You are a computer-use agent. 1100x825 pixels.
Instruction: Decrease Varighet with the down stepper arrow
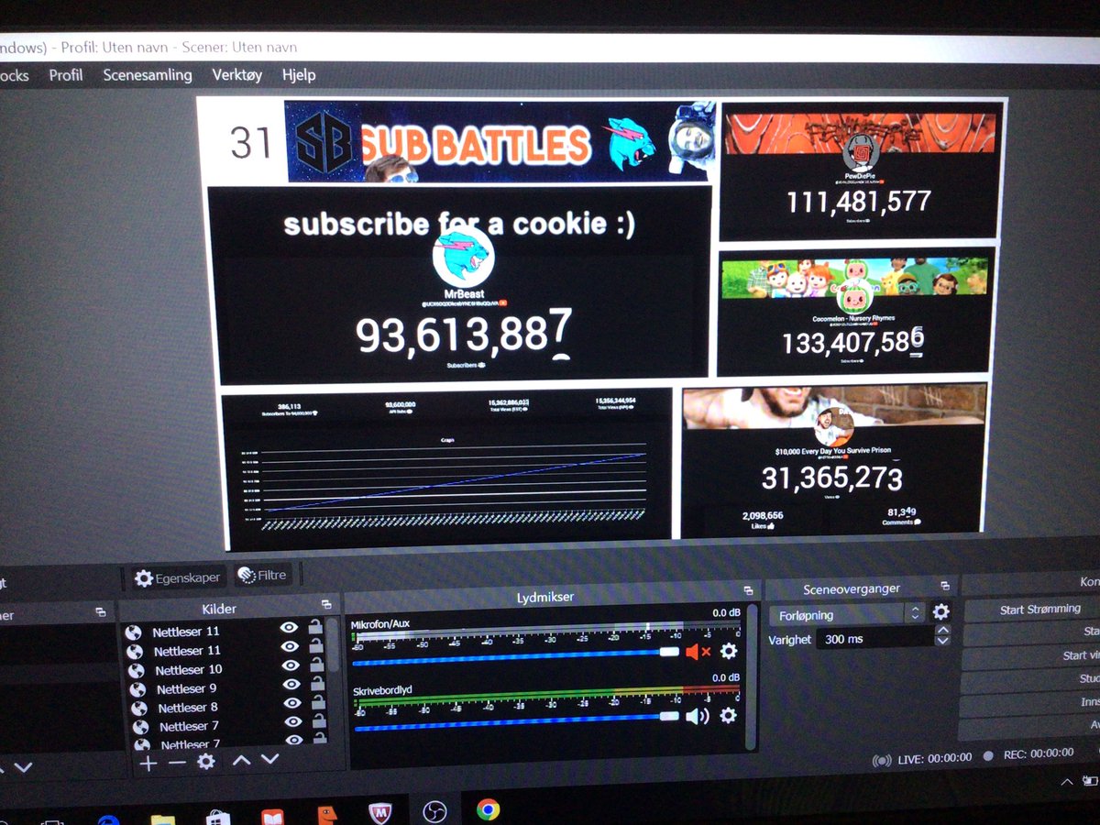coord(943,643)
